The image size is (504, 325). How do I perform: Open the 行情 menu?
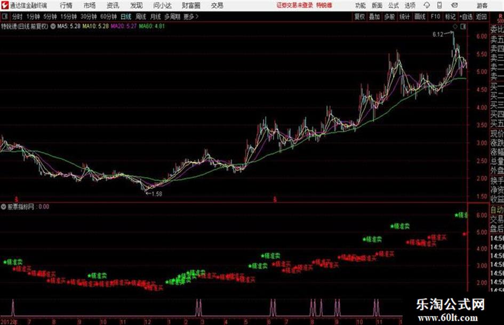point(66,5)
